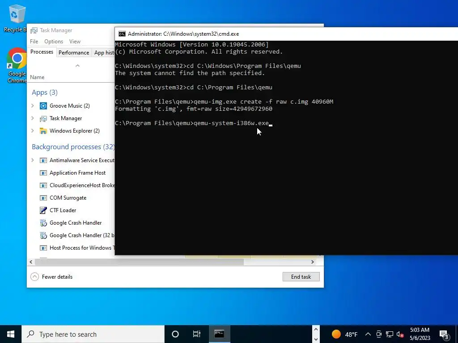Click the Type here to search box
This screenshot has width=458, height=343.
tap(93, 334)
